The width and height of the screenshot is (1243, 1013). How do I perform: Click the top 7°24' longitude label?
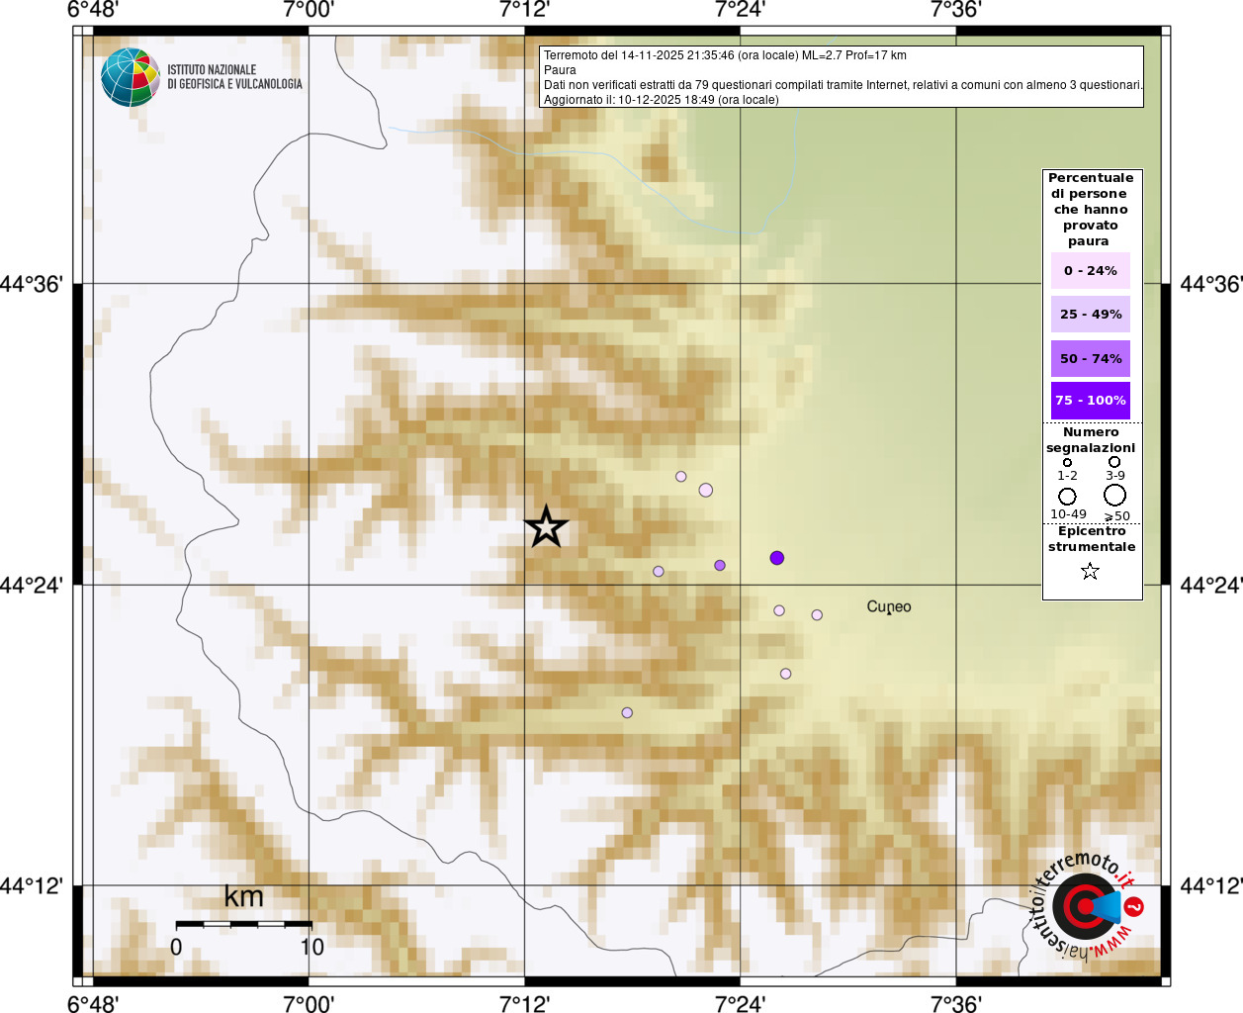pyautogui.click(x=740, y=10)
